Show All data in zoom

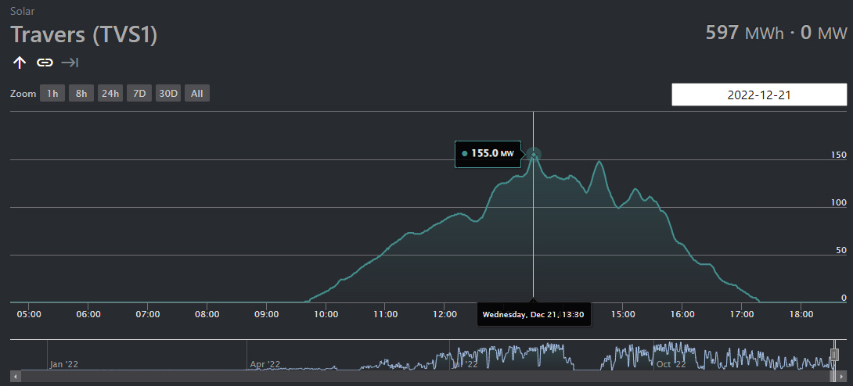pyautogui.click(x=197, y=94)
